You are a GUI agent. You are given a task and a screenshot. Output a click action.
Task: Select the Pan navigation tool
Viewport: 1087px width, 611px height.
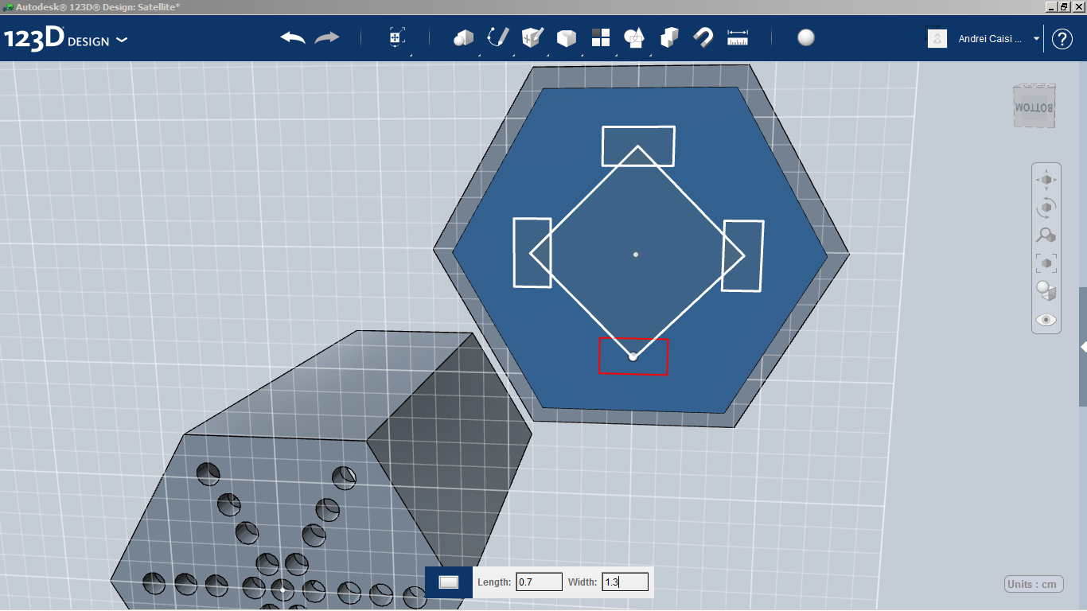[x=1046, y=180]
